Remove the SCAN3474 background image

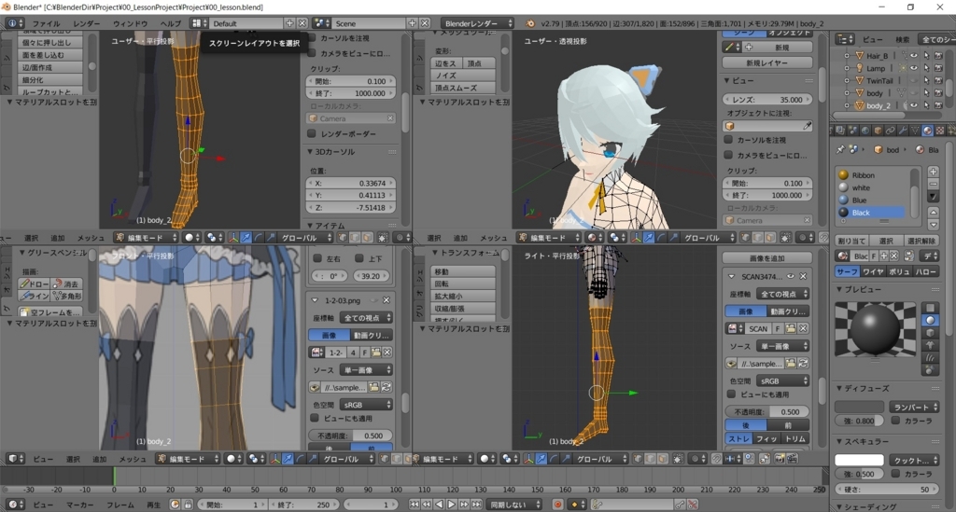point(803,276)
